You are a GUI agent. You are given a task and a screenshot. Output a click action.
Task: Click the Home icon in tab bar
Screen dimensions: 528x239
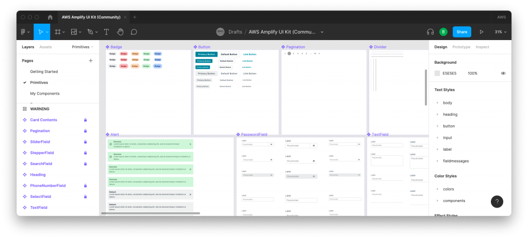click(x=50, y=17)
